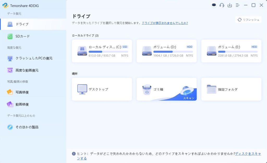Open the hamburger menu icon

(x=238, y=5)
